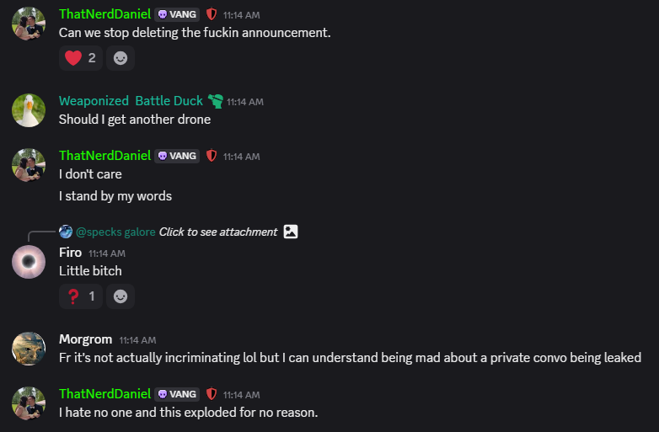Add reaction under the announcement message
Viewport: 659px width, 432px height.
[121, 58]
